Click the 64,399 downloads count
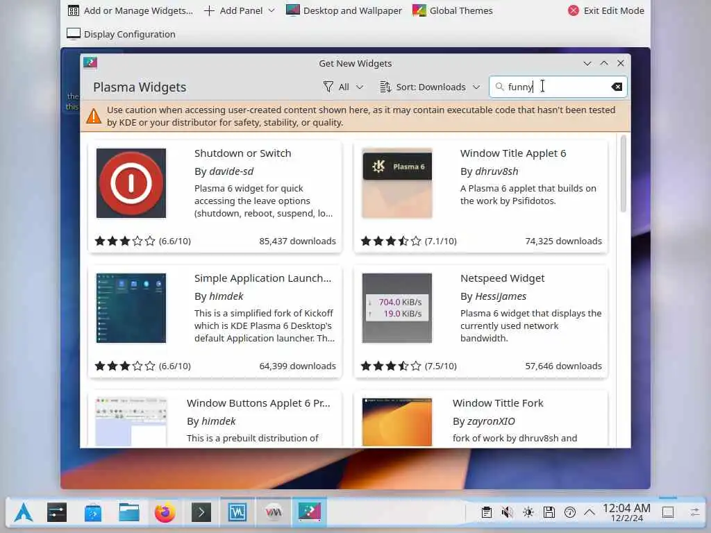This screenshot has height=533, width=711. [297, 366]
